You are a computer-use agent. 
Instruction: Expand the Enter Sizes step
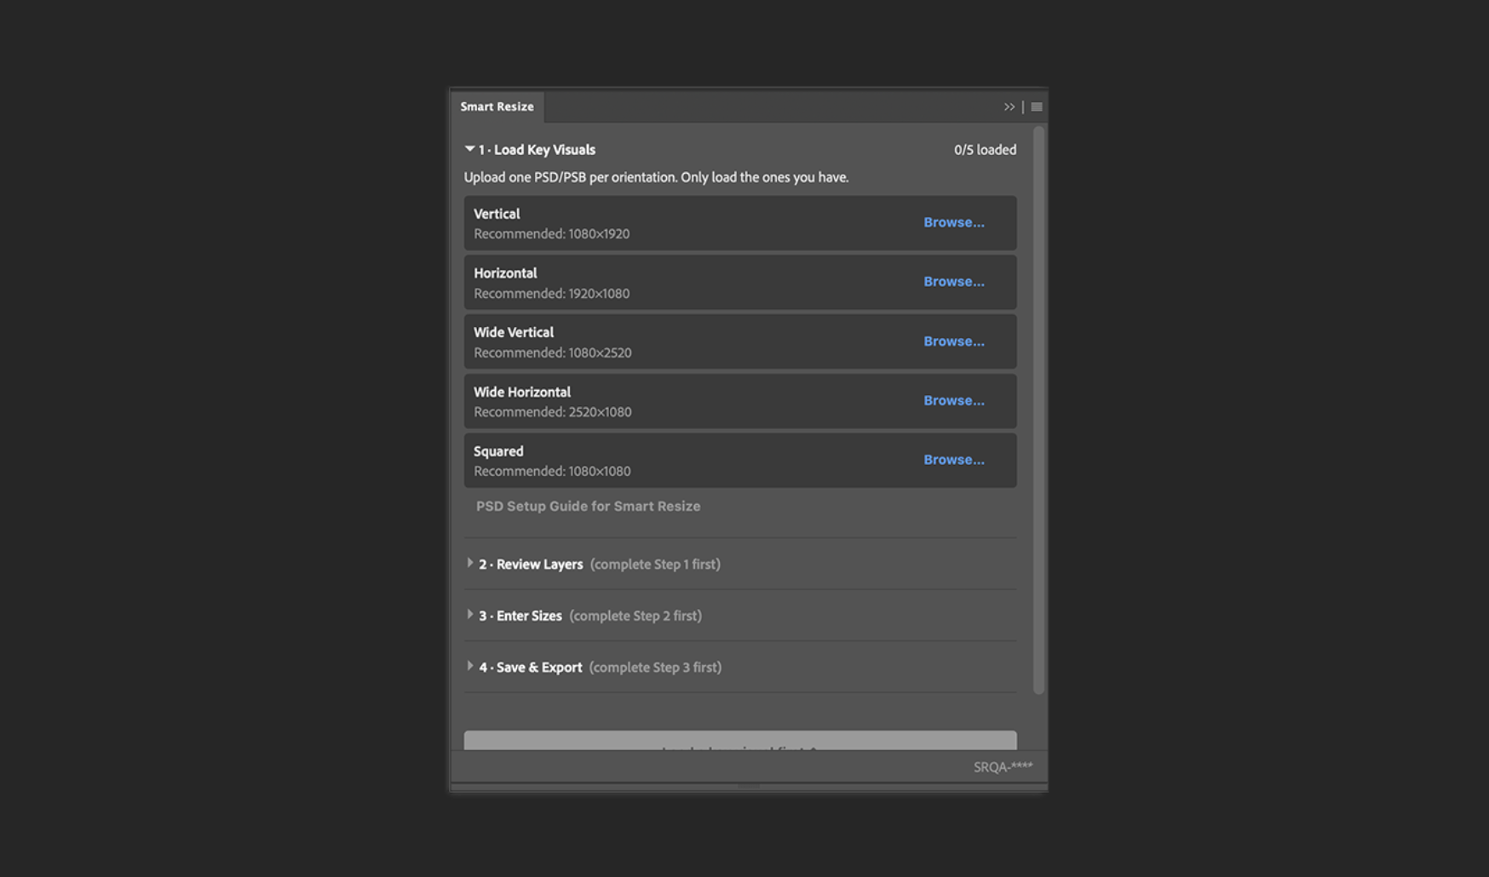click(x=469, y=615)
